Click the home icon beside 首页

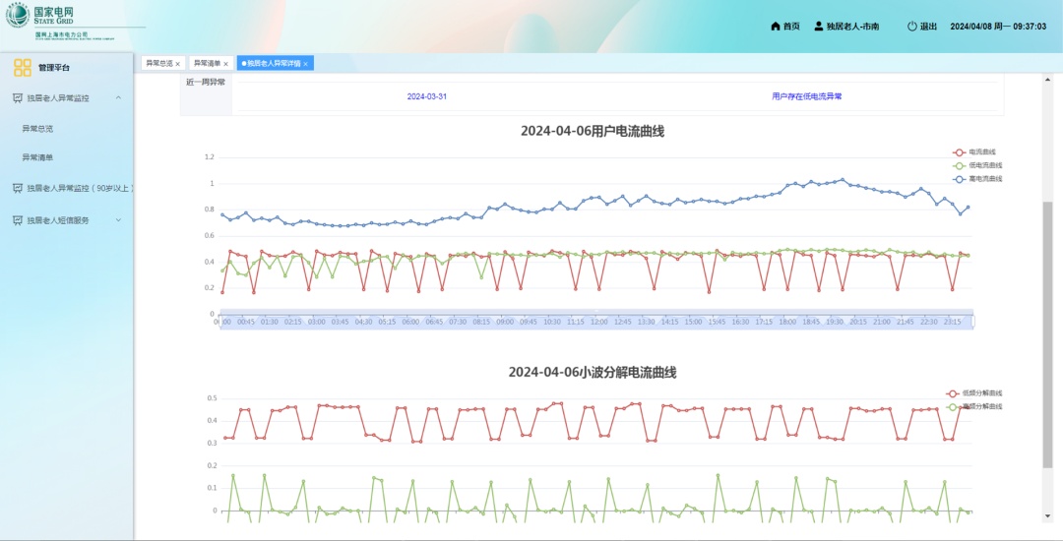pos(776,27)
